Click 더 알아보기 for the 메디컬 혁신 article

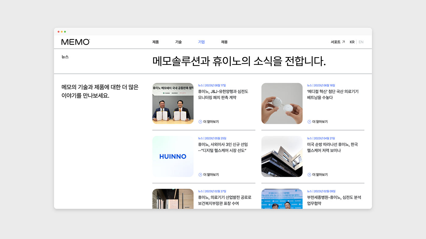tap(320, 122)
